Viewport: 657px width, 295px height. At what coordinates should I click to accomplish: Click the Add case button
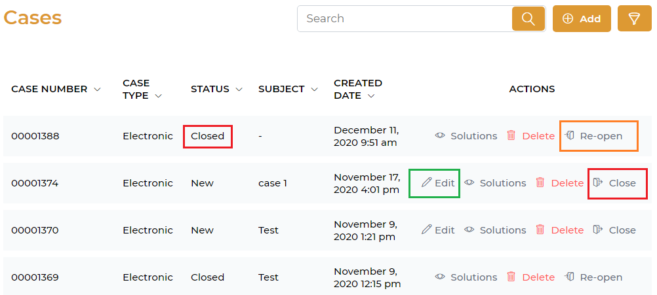[x=582, y=18]
